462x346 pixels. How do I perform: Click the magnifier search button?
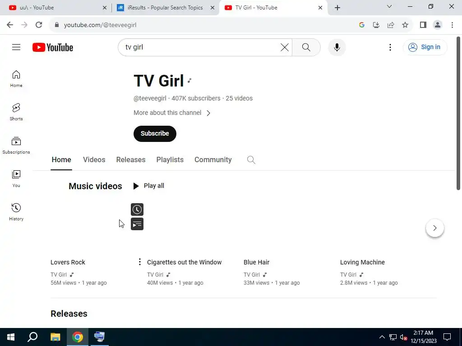(306, 47)
